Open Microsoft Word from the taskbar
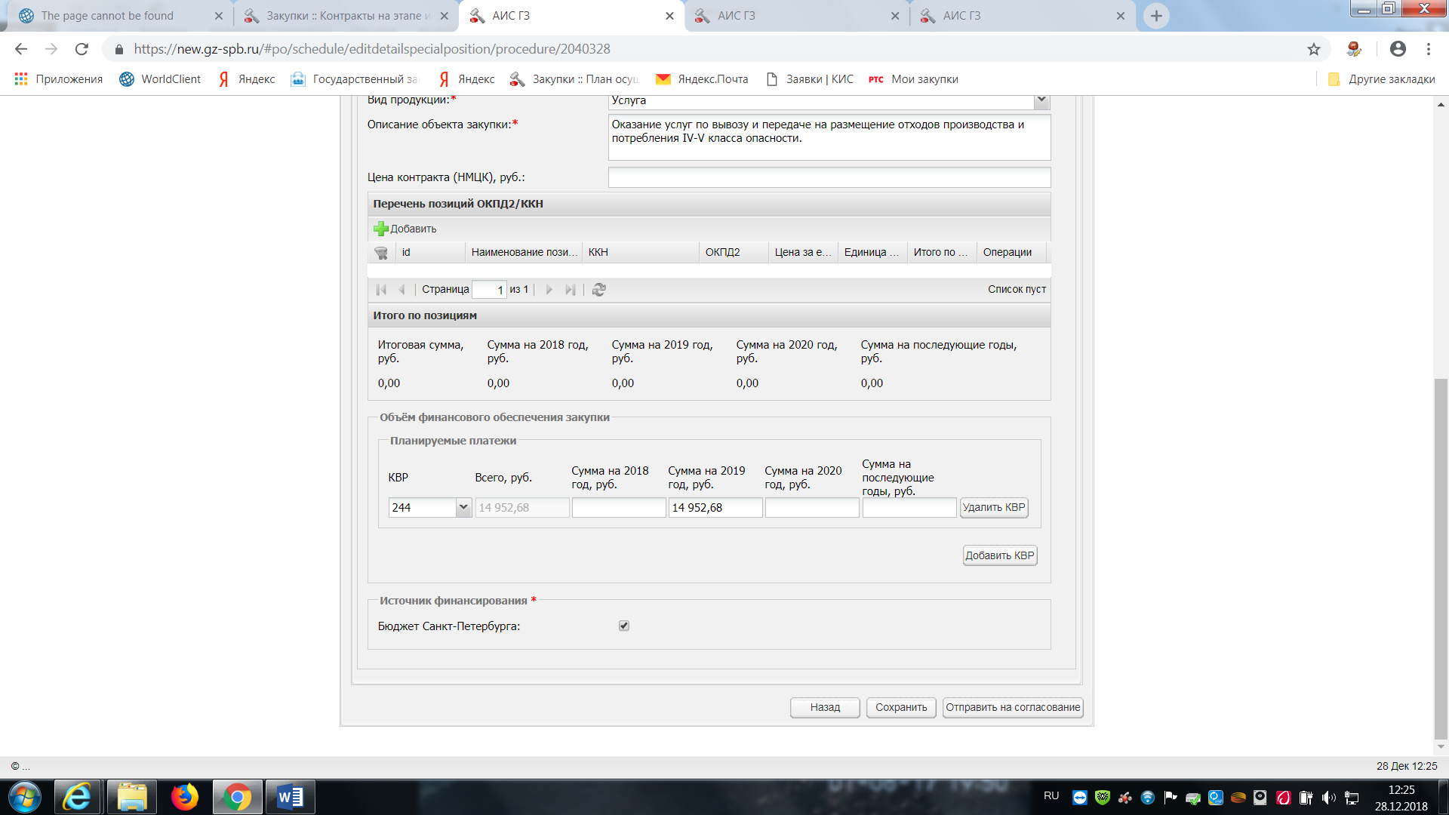The height and width of the screenshot is (815, 1449). 290,797
